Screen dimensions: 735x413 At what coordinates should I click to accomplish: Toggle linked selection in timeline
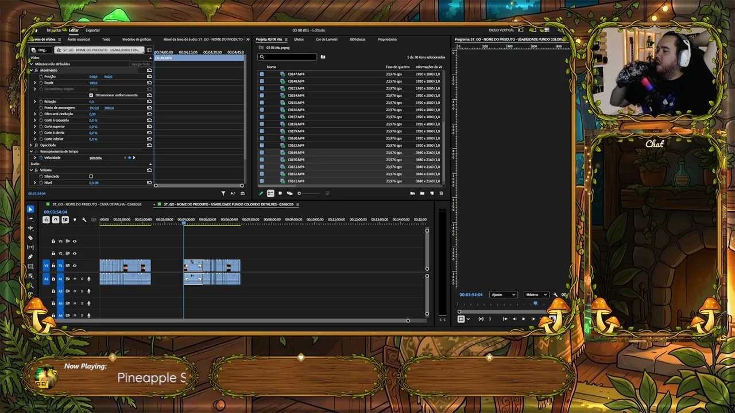65,220
